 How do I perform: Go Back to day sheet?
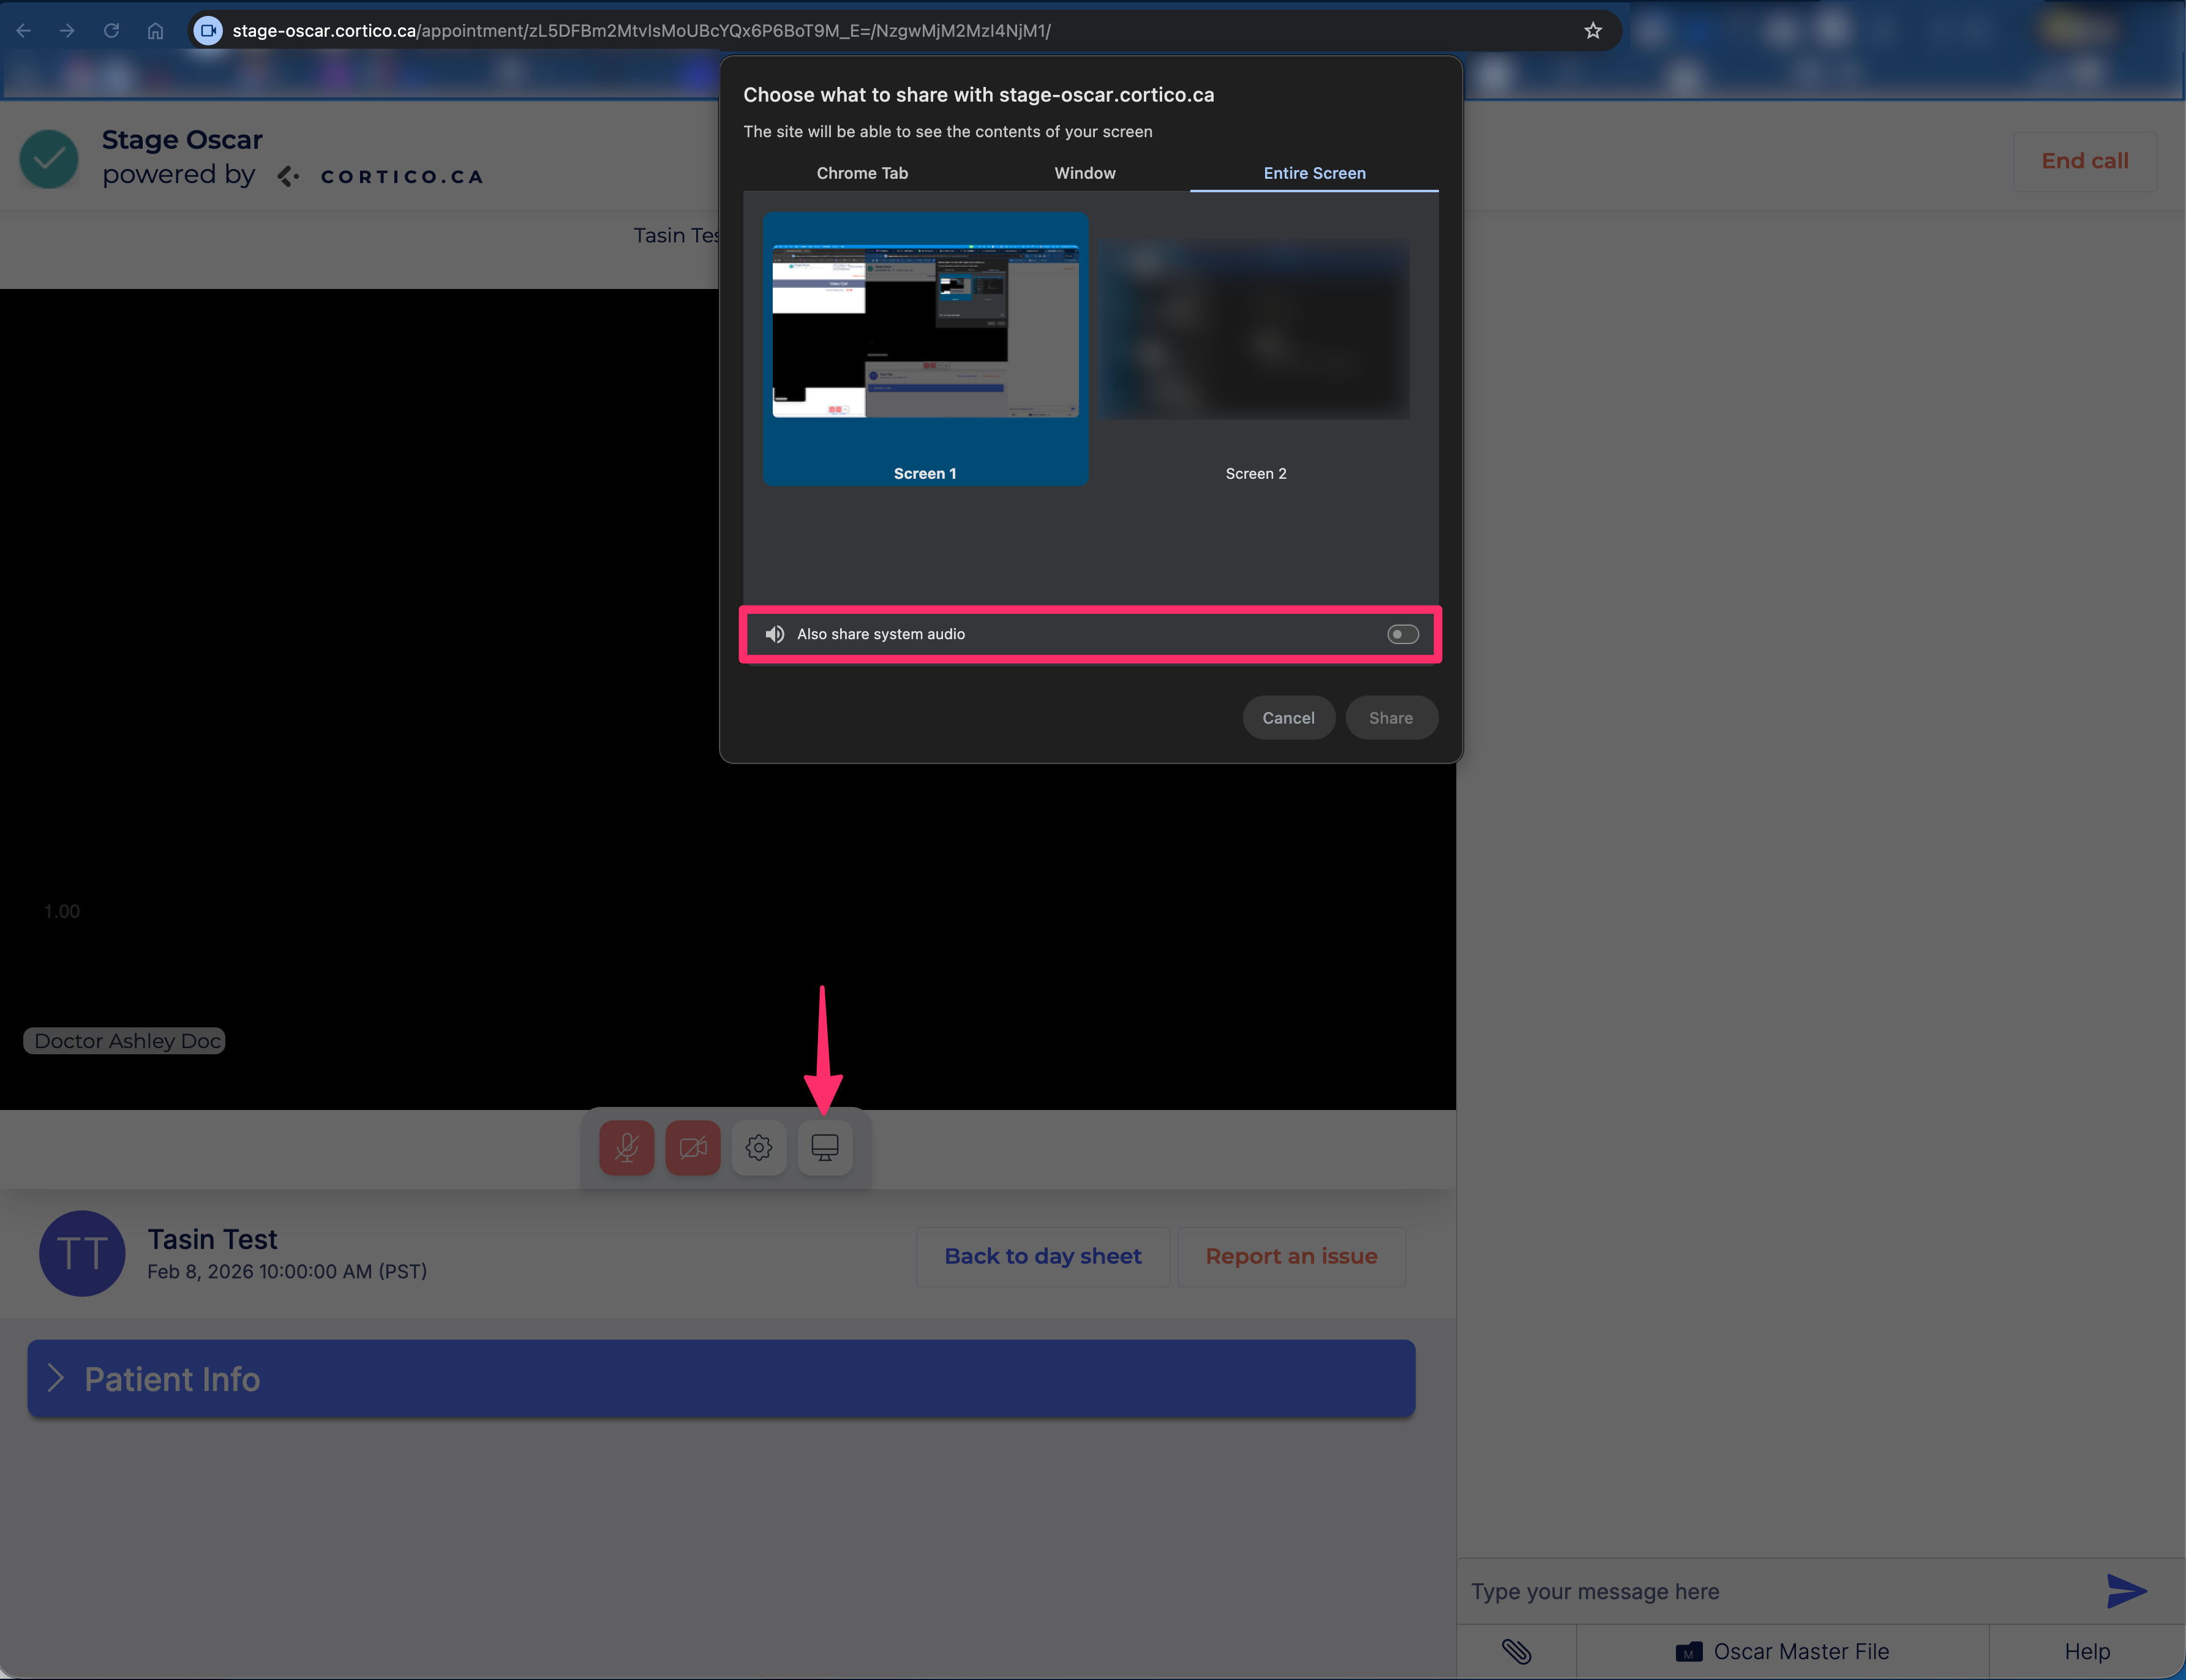click(x=1042, y=1256)
